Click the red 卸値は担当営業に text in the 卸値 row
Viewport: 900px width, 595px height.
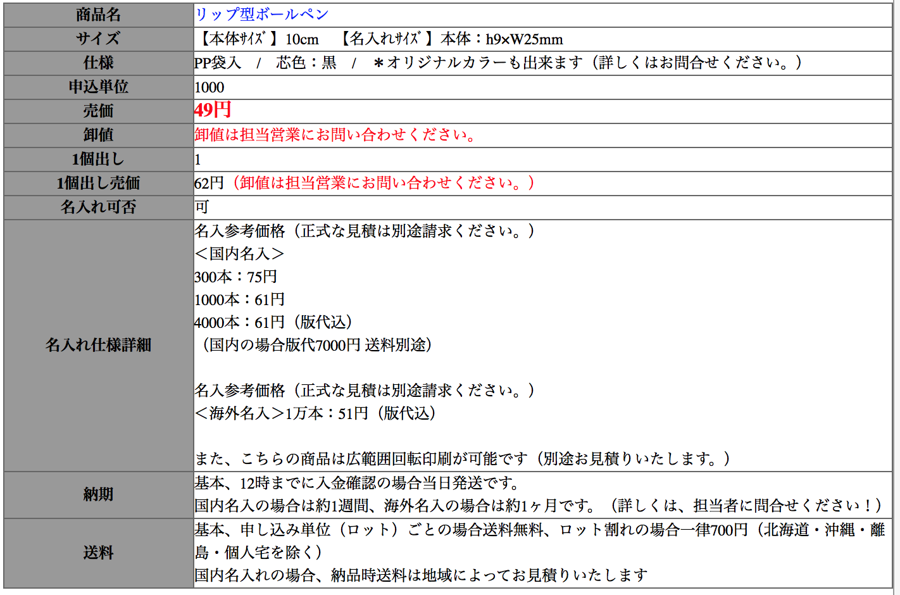pyautogui.click(x=336, y=134)
